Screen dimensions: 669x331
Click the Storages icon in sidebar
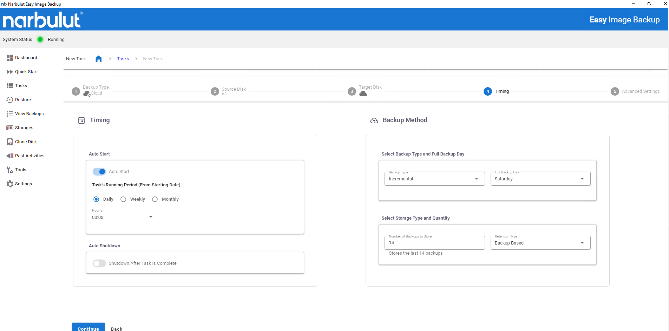(x=10, y=128)
